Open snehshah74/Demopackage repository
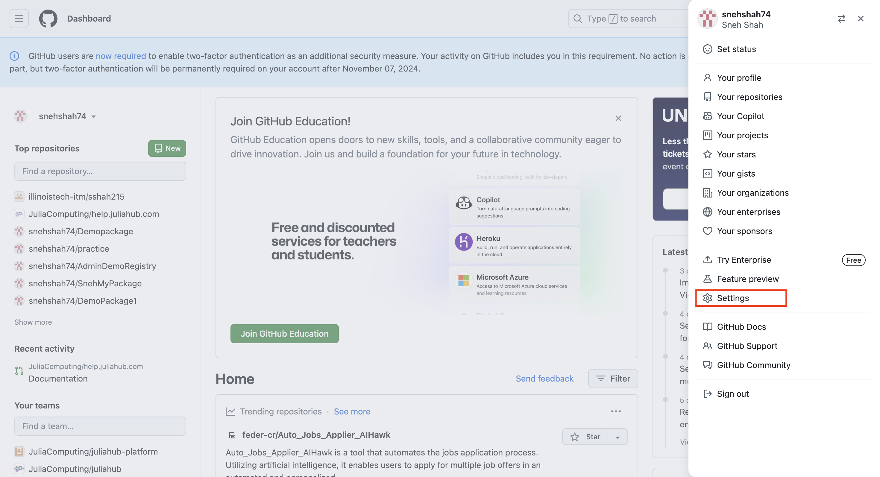Viewport: 880px width, 477px height. tap(81, 231)
